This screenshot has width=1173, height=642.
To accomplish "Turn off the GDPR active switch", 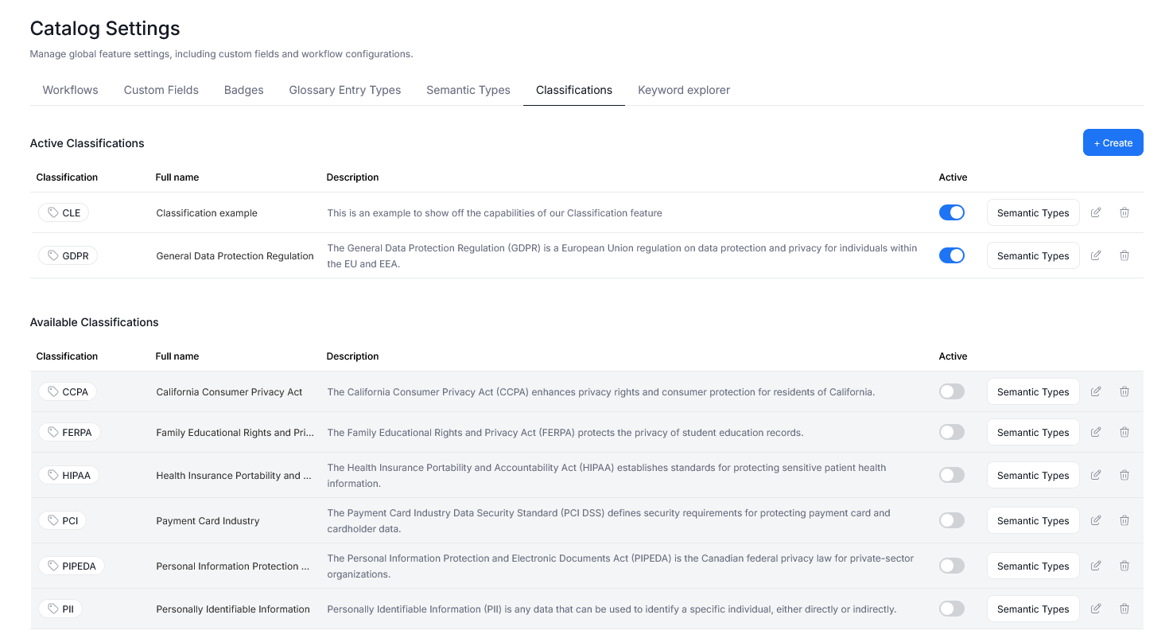I will point(951,255).
